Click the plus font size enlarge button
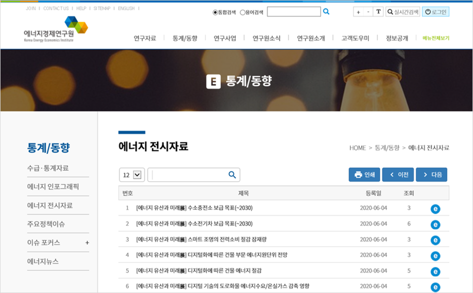The width and height of the screenshot is (473, 293). click(358, 12)
